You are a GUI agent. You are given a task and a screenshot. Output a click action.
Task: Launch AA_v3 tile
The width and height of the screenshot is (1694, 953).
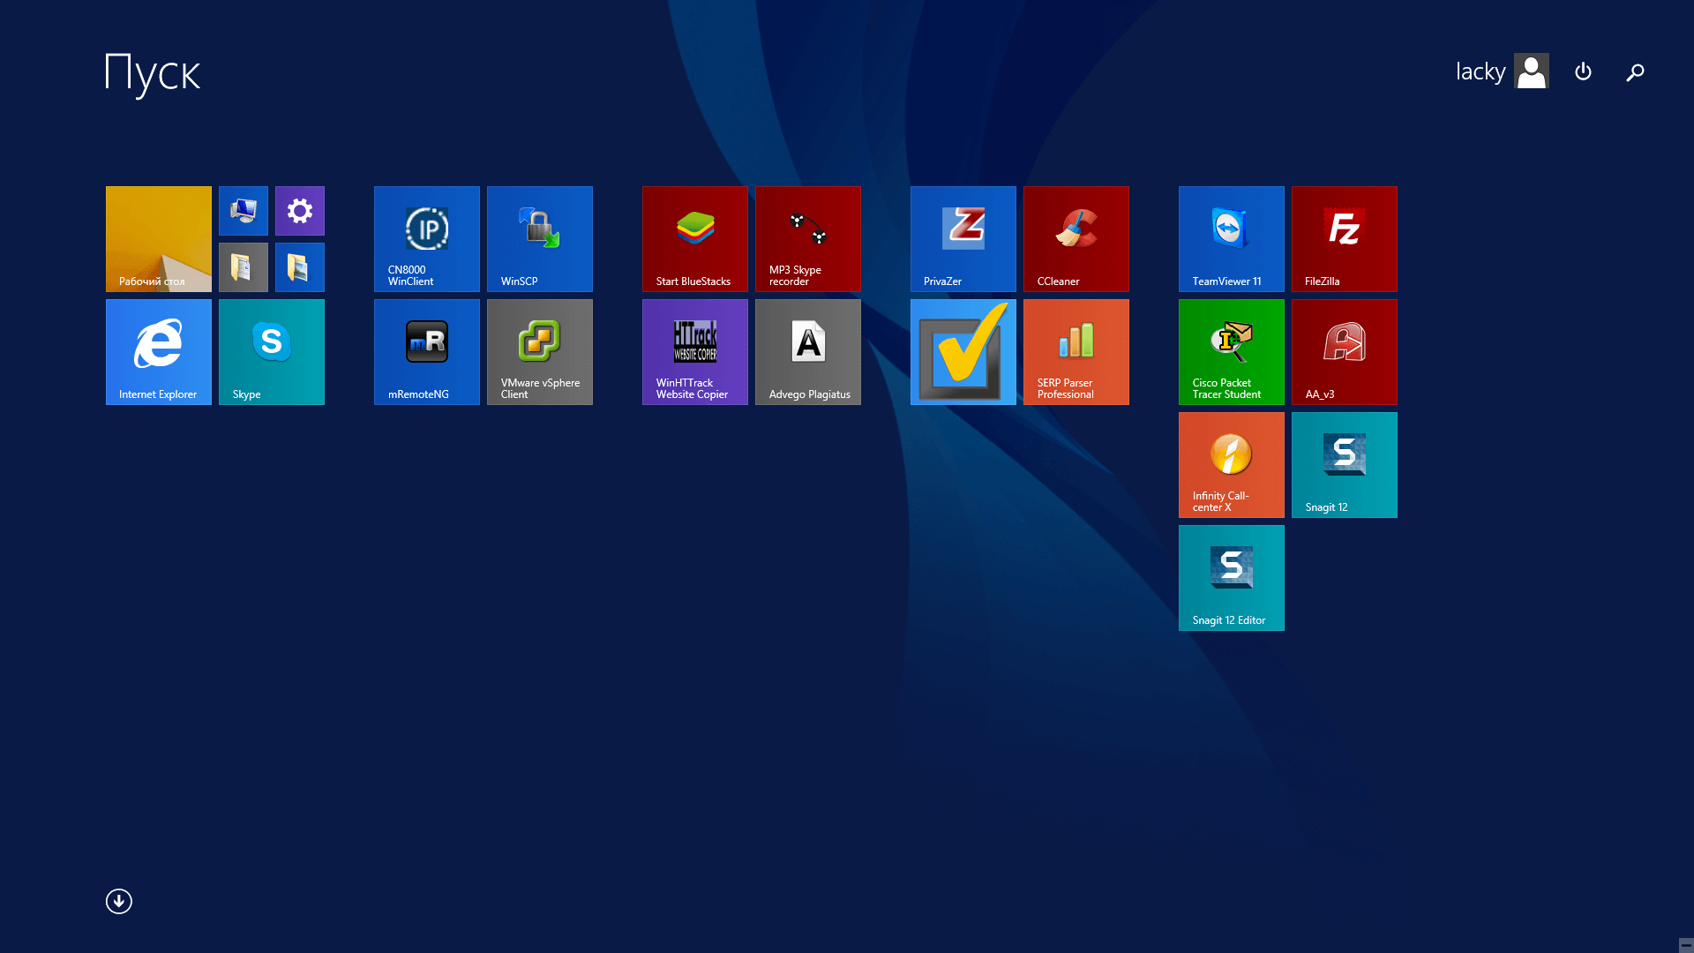(1345, 352)
